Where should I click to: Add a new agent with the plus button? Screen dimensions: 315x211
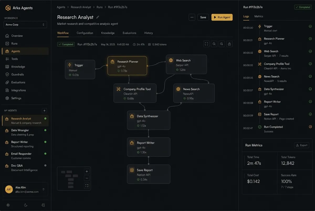[x=45, y=111]
